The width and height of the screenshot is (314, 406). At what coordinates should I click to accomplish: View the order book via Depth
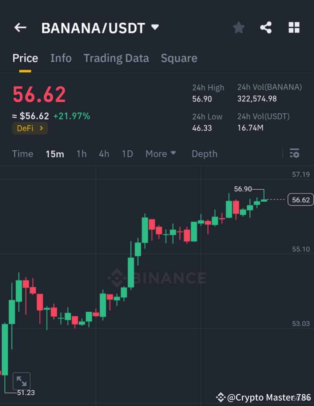pyautogui.click(x=204, y=154)
